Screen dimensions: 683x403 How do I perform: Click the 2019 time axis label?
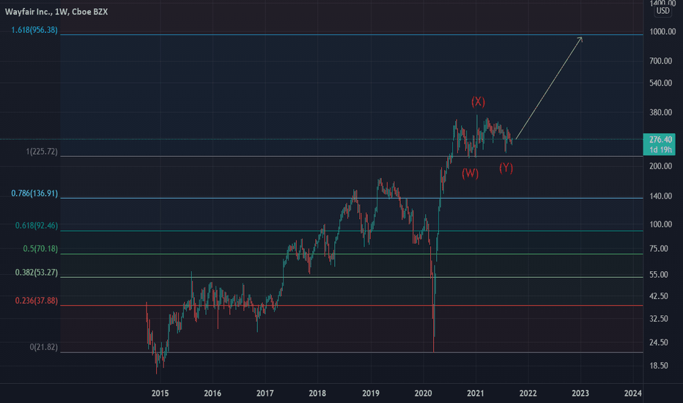[x=371, y=393]
